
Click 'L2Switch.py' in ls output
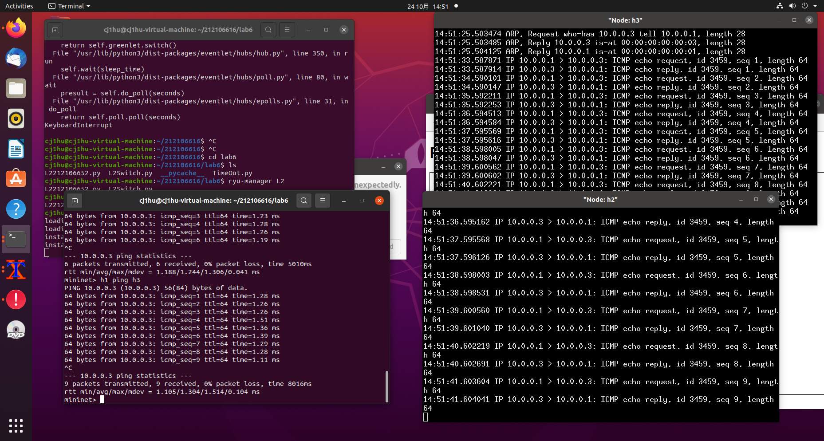tap(130, 173)
